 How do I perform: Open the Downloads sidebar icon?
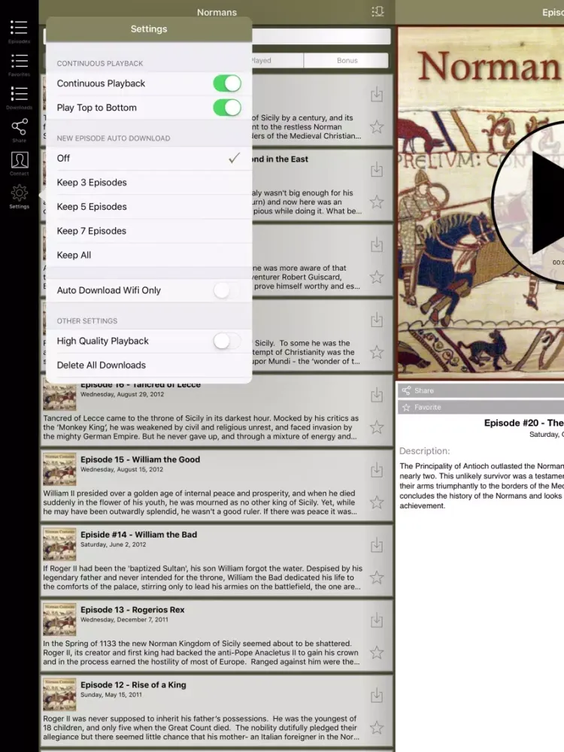coord(20,97)
